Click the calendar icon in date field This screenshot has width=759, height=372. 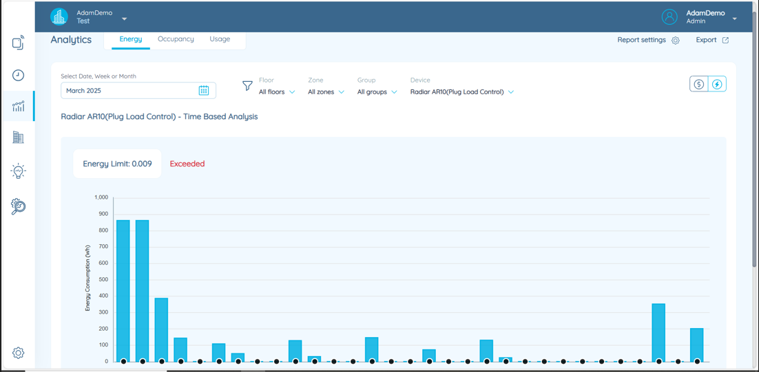pyautogui.click(x=204, y=91)
